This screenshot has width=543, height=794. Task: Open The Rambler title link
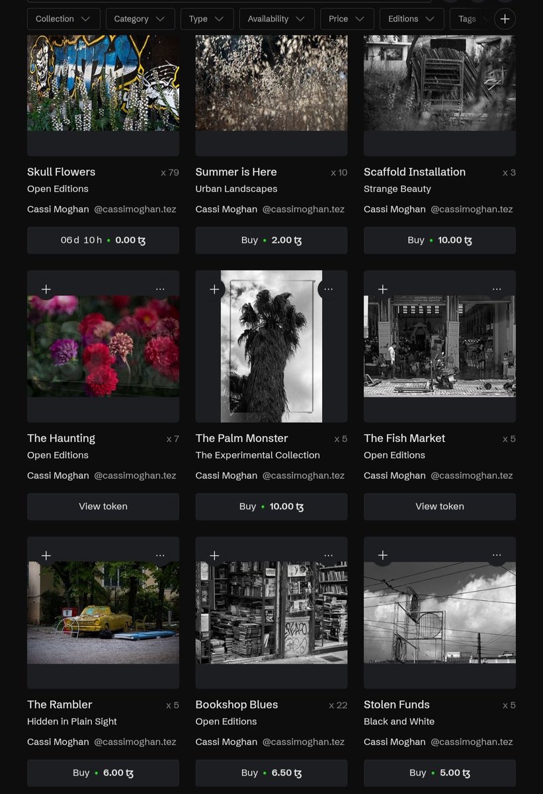[x=60, y=705]
